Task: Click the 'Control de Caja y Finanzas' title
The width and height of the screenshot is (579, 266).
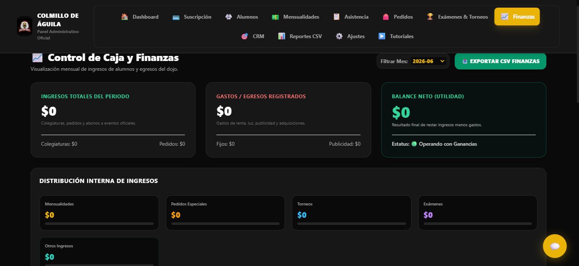Action: point(113,58)
